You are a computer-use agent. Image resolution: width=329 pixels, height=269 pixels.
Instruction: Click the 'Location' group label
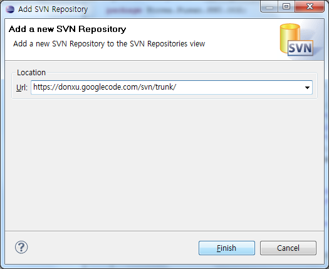(x=31, y=73)
